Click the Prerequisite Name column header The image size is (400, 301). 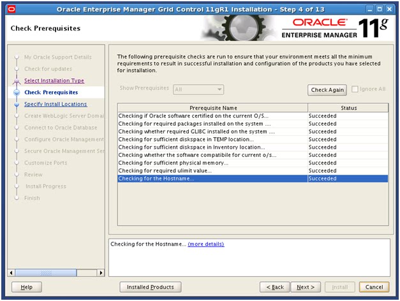[x=212, y=108]
